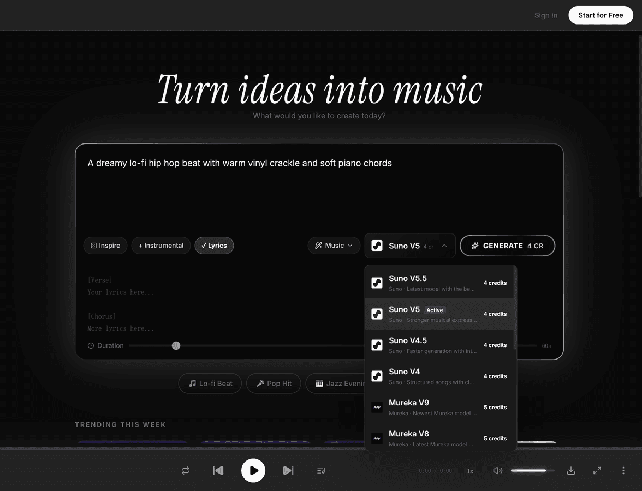642x491 pixels.
Task: Select the active Suno V5 model entry
Action: [439, 314]
